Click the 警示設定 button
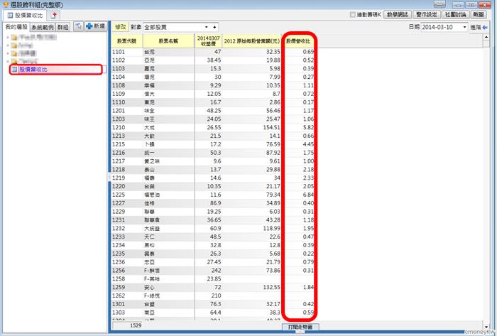The width and height of the screenshot is (497, 336). [427, 15]
